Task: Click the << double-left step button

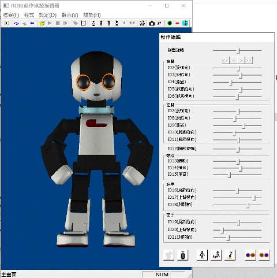Action: 226,61
